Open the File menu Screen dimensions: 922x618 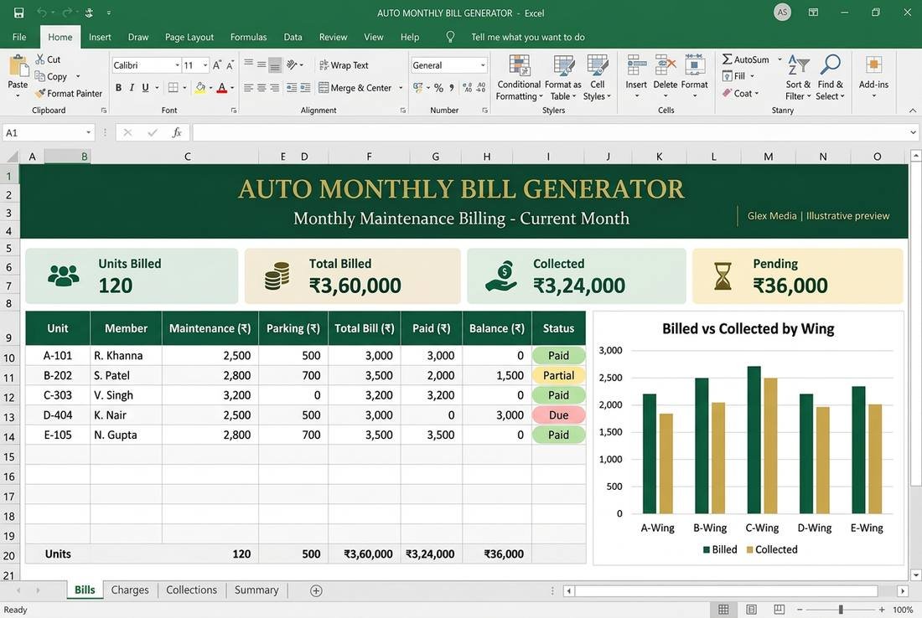click(x=18, y=37)
